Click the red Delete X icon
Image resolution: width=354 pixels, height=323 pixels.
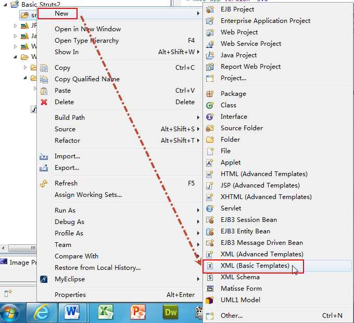[x=44, y=102]
